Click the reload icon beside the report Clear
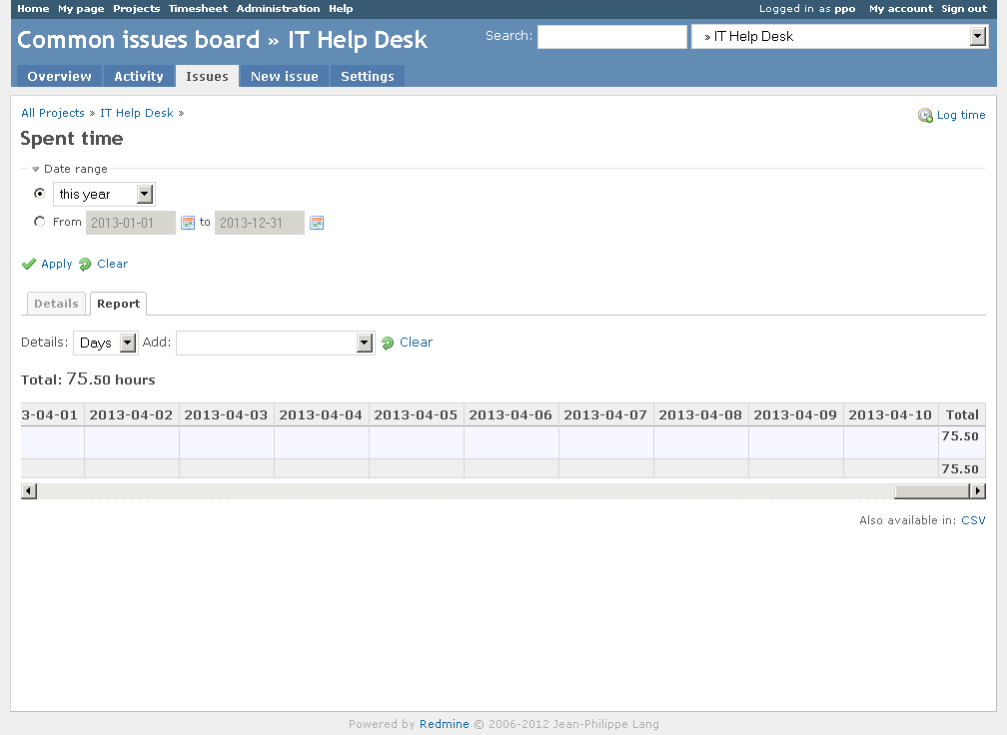Image resolution: width=1007 pixels, height=735 pixels. [x=388, y=343]
